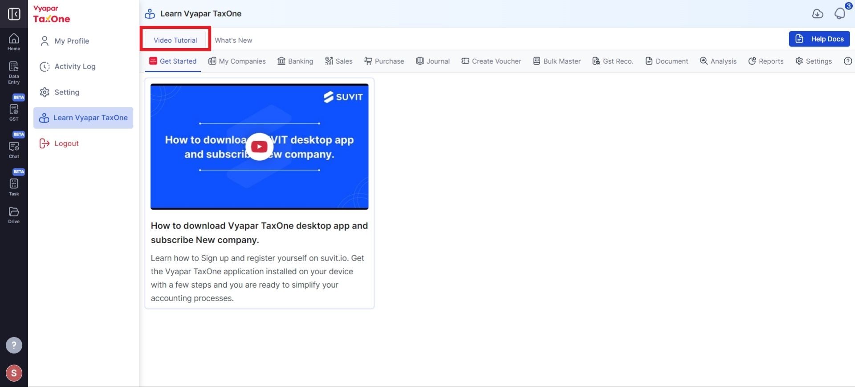Select the Sales category tab
This screenshot has width=855, height=387.
coord(339,61)
